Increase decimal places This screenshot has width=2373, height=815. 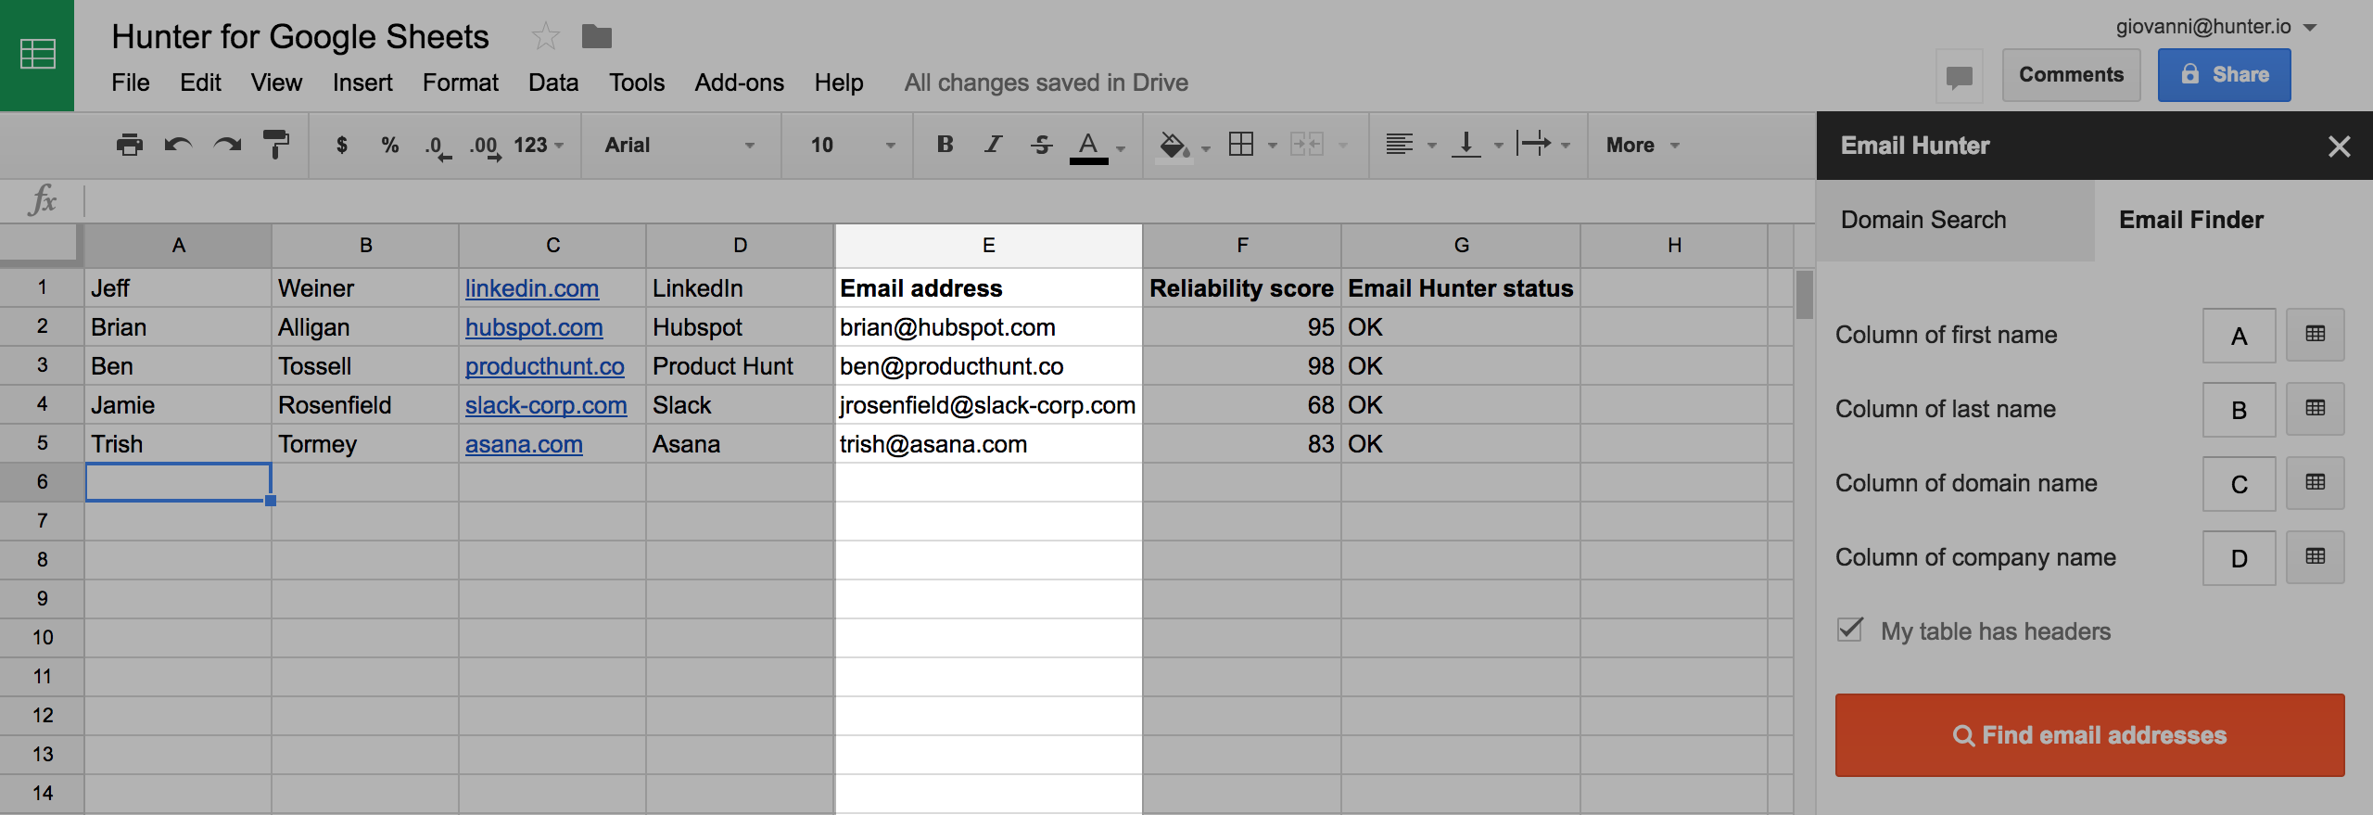point(485,146)
